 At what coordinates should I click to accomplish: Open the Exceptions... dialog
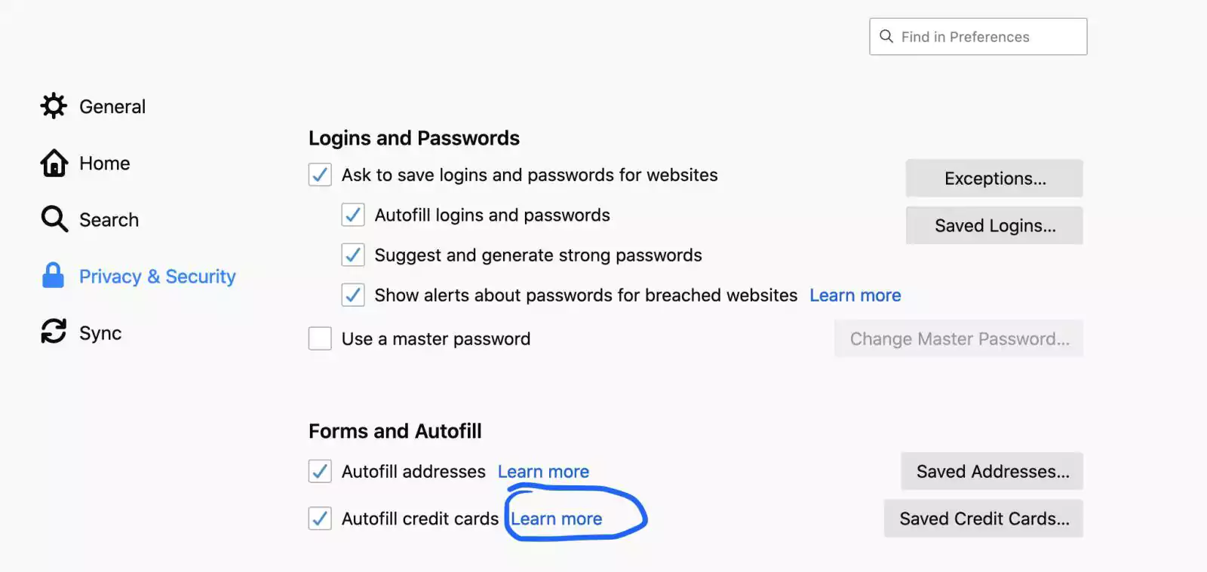(994, 179)
